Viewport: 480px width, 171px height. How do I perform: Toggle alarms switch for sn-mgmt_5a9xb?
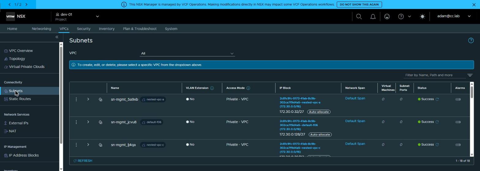pyautogui.click(x=458, y=99)
